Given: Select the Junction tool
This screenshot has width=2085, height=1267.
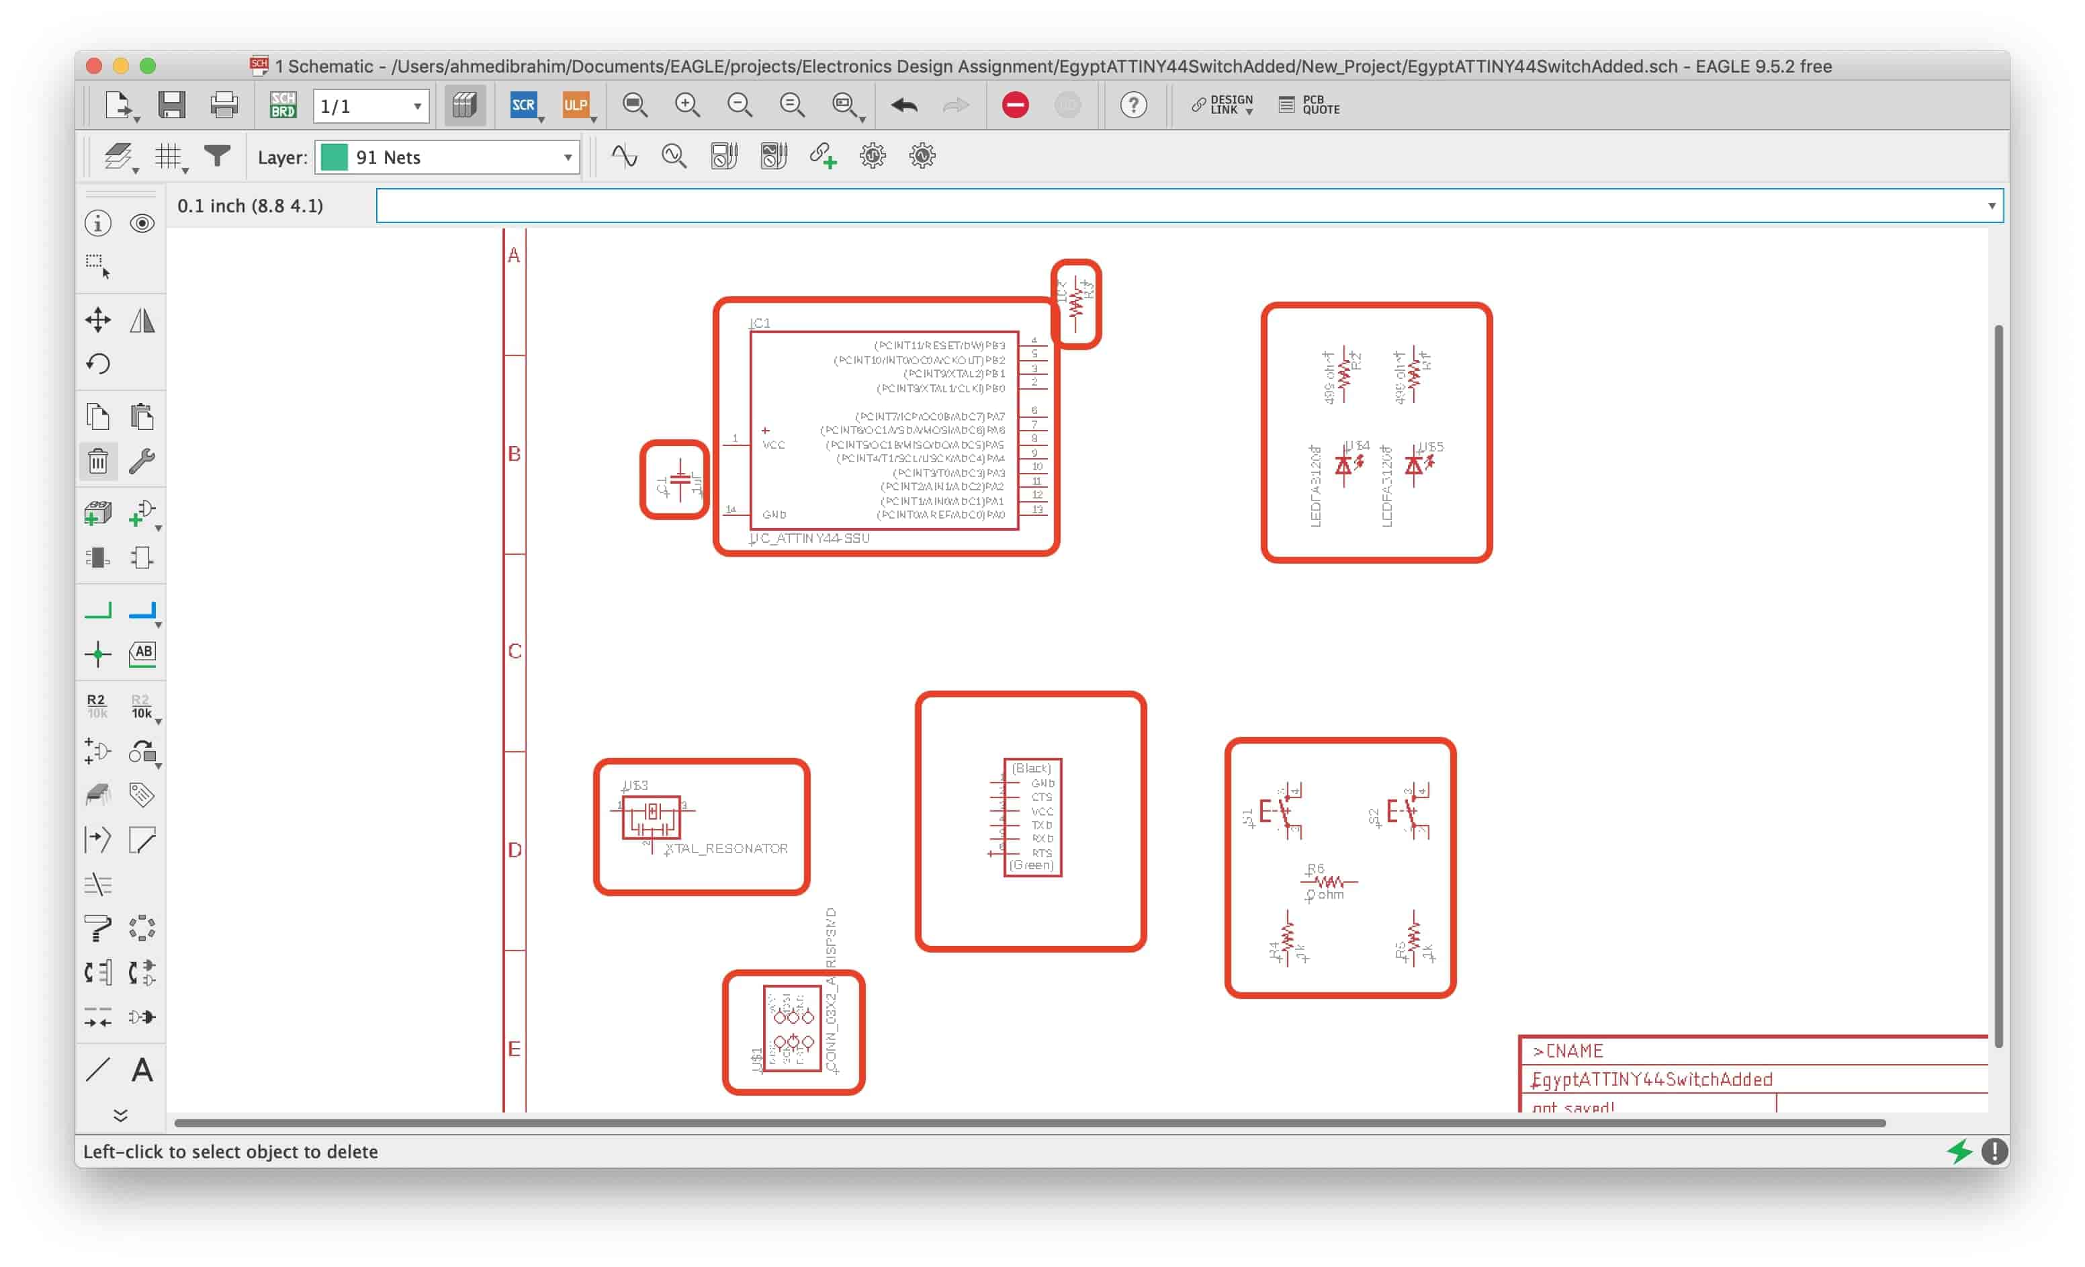Looking at the screenshot, I should coord(98,654).
